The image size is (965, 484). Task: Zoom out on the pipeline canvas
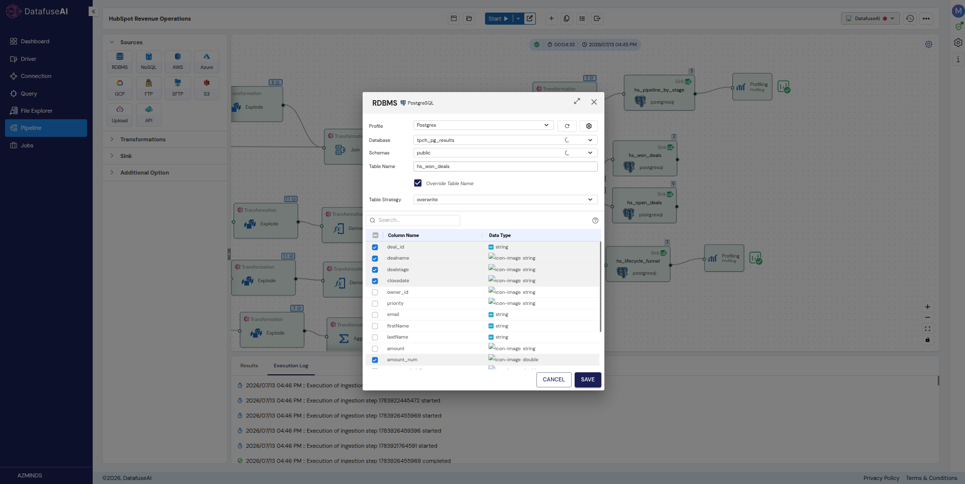(x=928, y=318)
